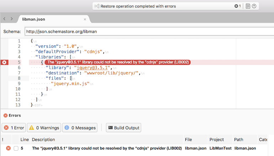Check the checkbox for the LIB002 error
The height and width of the screenshot is (156, 274).
tap(16, 148)
